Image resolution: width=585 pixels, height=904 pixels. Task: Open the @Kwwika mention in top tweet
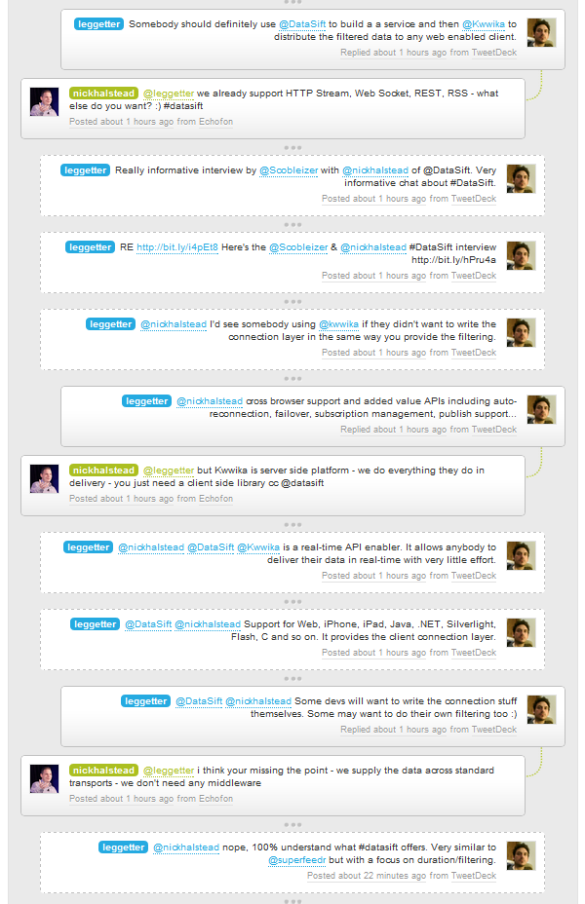pyautogui.click(x=484, y=24)
